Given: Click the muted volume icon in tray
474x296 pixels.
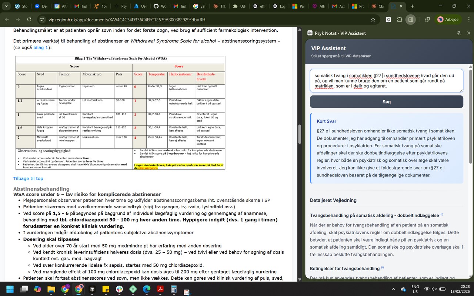Looking at the screenshot, I should (434, 289).
